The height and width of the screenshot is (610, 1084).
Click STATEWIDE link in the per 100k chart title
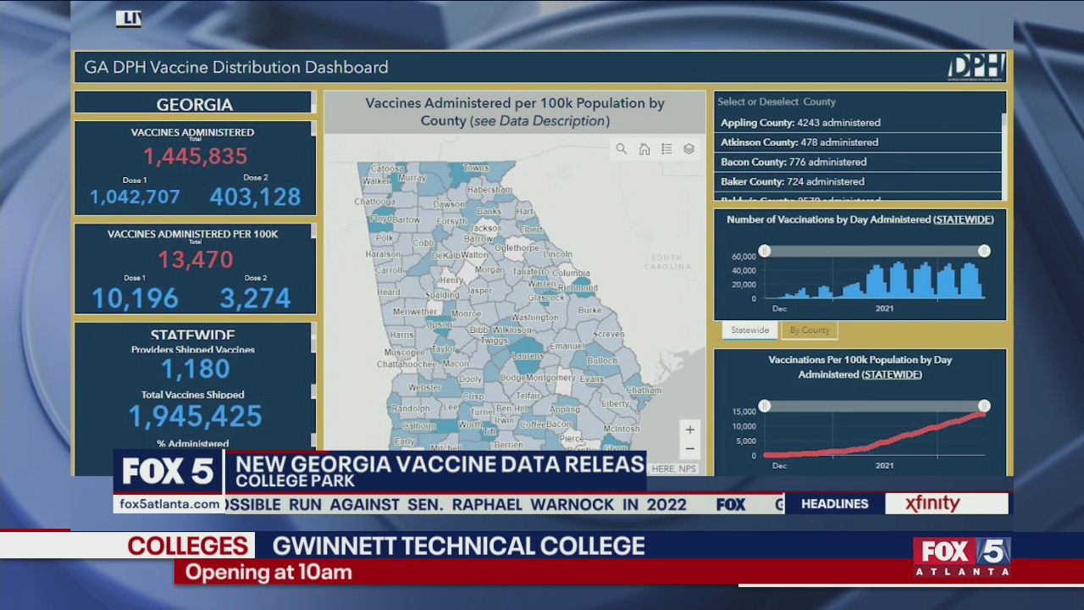890,374
